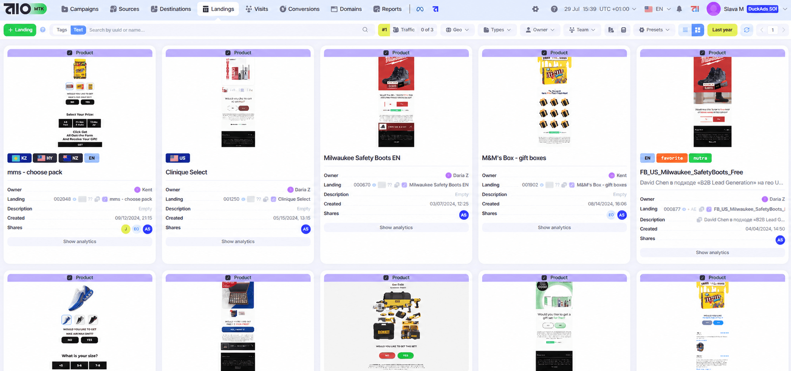
Task: Copy icon in mms - choose pack landing row
Action: point(97,199)
